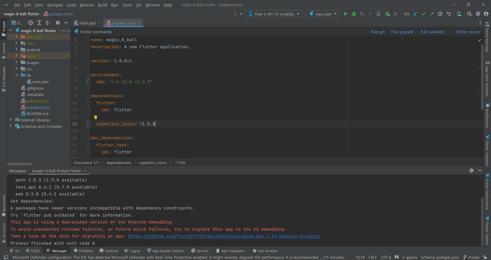Screen dimensions: 491x260
Task: Toggle the Structure tool window
Action: click(4, 232)
